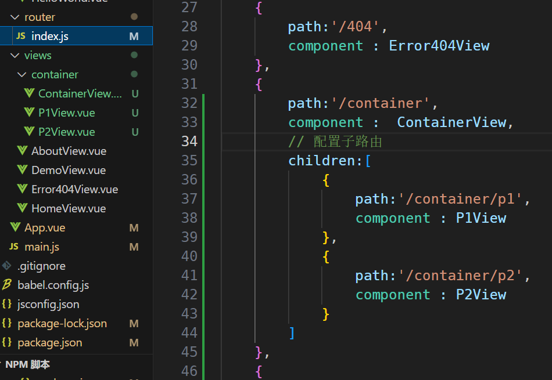This screenshot has height=380, width=552.
Task: Click the Error404View identifier in code
Action: click(439, 46)
